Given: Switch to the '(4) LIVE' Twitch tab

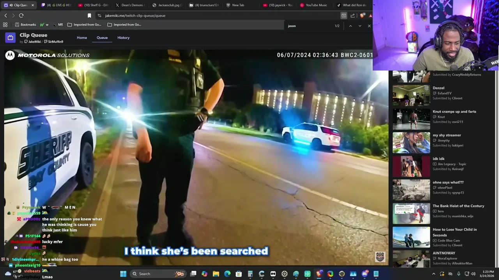Looking at the screenshot, I should pyautogui.click(x=56, y=5).
